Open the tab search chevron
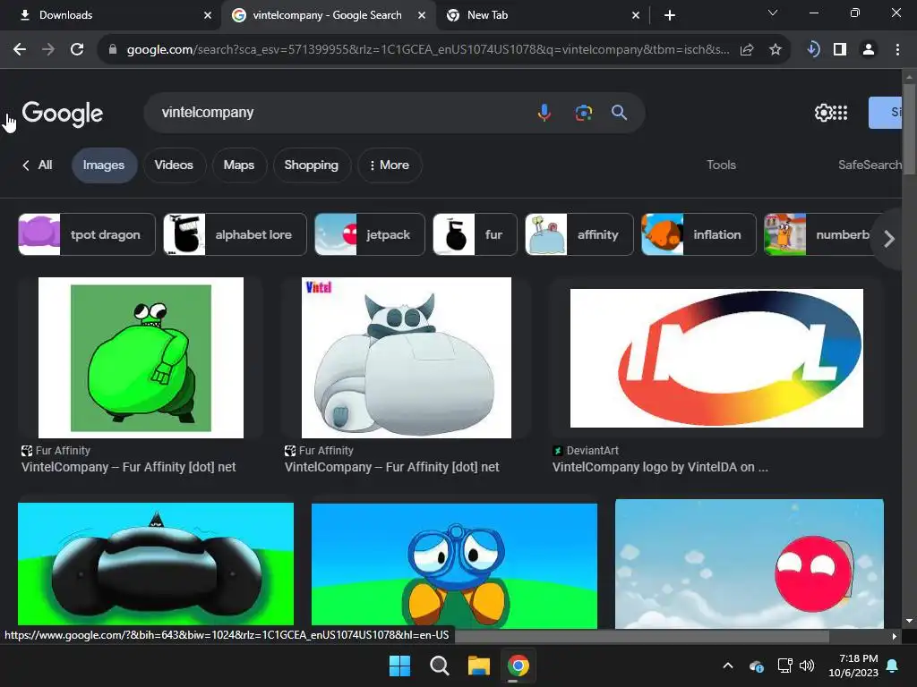Image resolution: width=917 pixels, height=687 pixels. point(773,13)
